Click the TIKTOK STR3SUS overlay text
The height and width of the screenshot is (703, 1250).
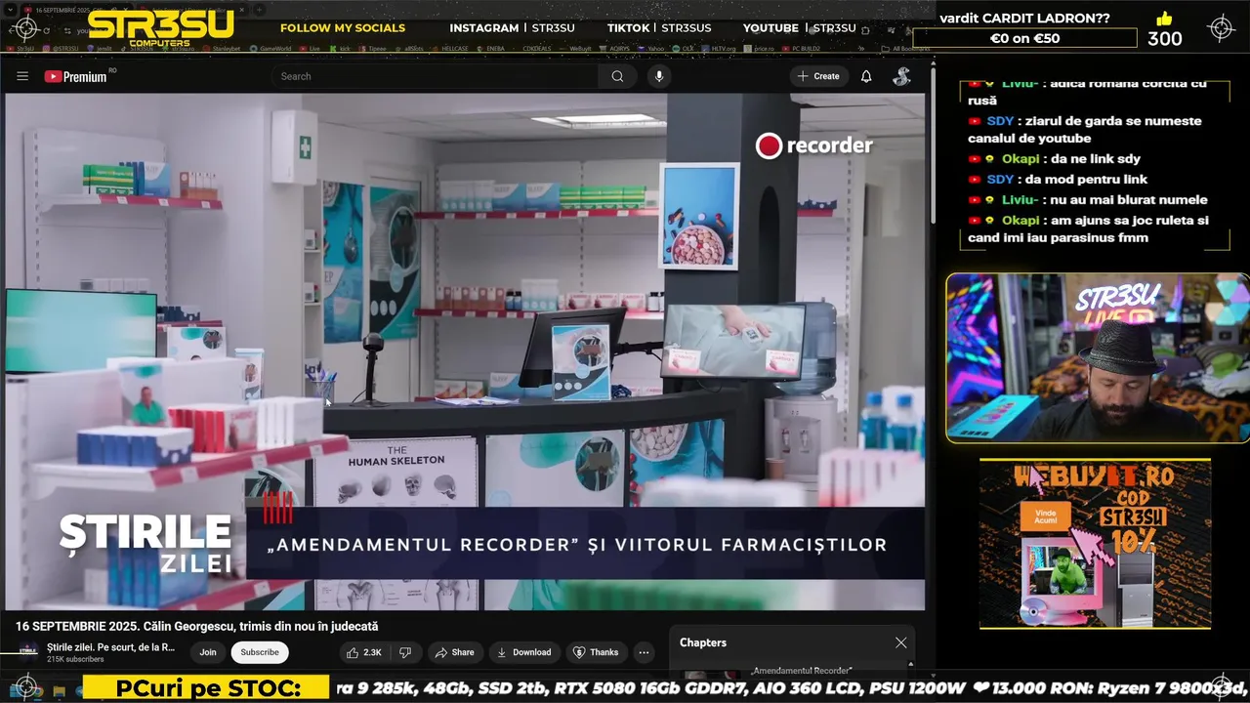pyautogui.click(x=659, y=28)
